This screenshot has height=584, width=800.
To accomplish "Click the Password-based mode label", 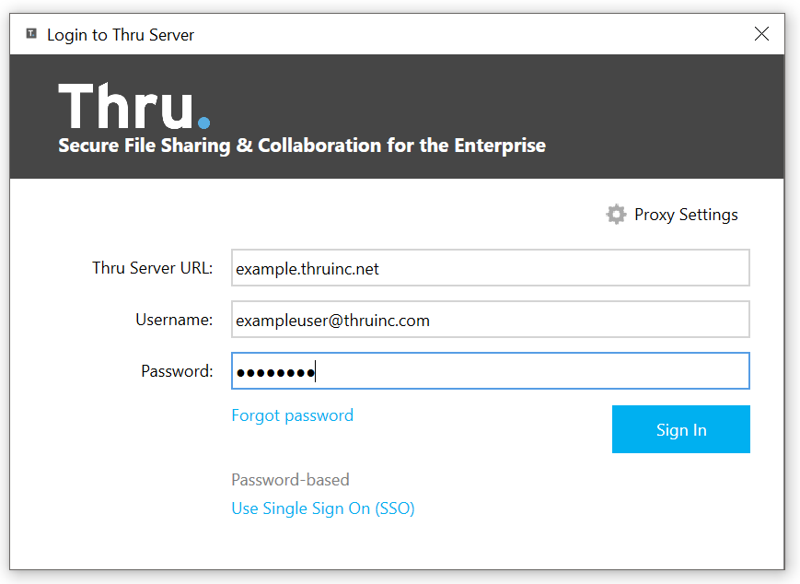I will click(x=290, y=480).
